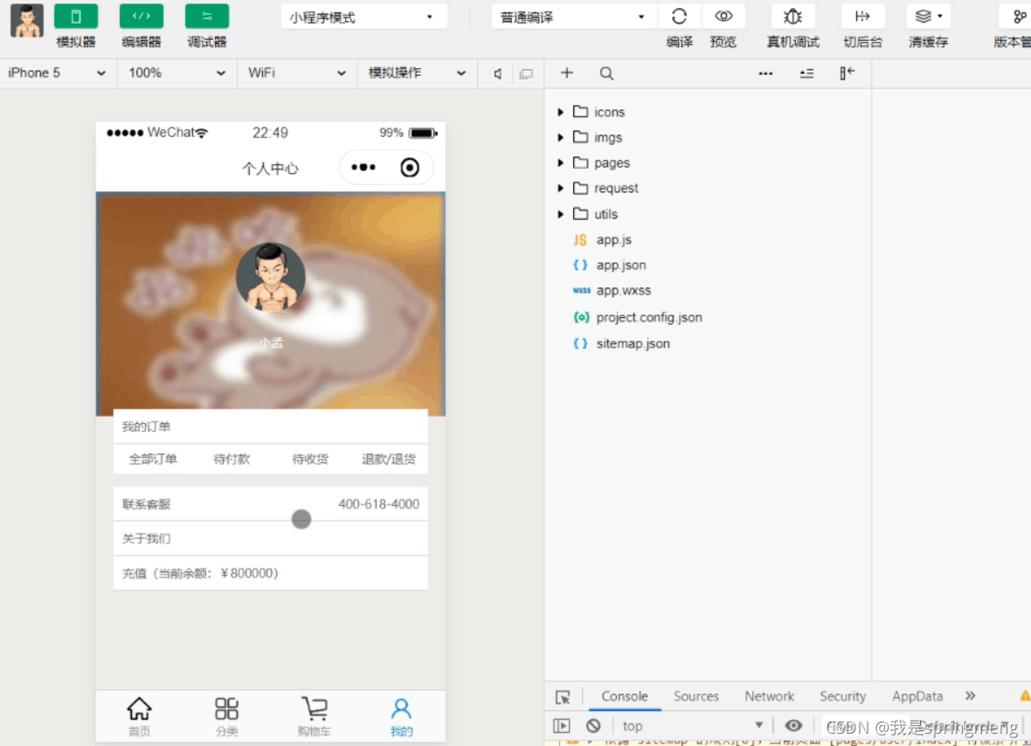Click the inspect element picker icon
This screenshot has height=746, width=1031.
[x=563, y=697]
